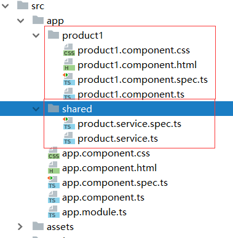Open product1.component.ts file
Image resolution: width=233 pixels, height=238 pixels.
point(131,94)
